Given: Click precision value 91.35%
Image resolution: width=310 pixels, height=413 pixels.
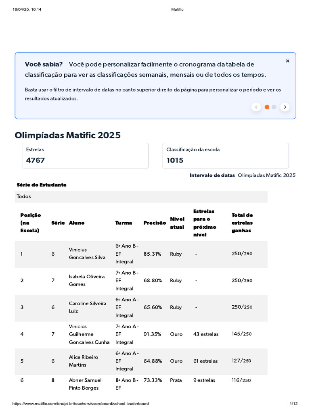Looking at the screenshot, I should point(152,334).
